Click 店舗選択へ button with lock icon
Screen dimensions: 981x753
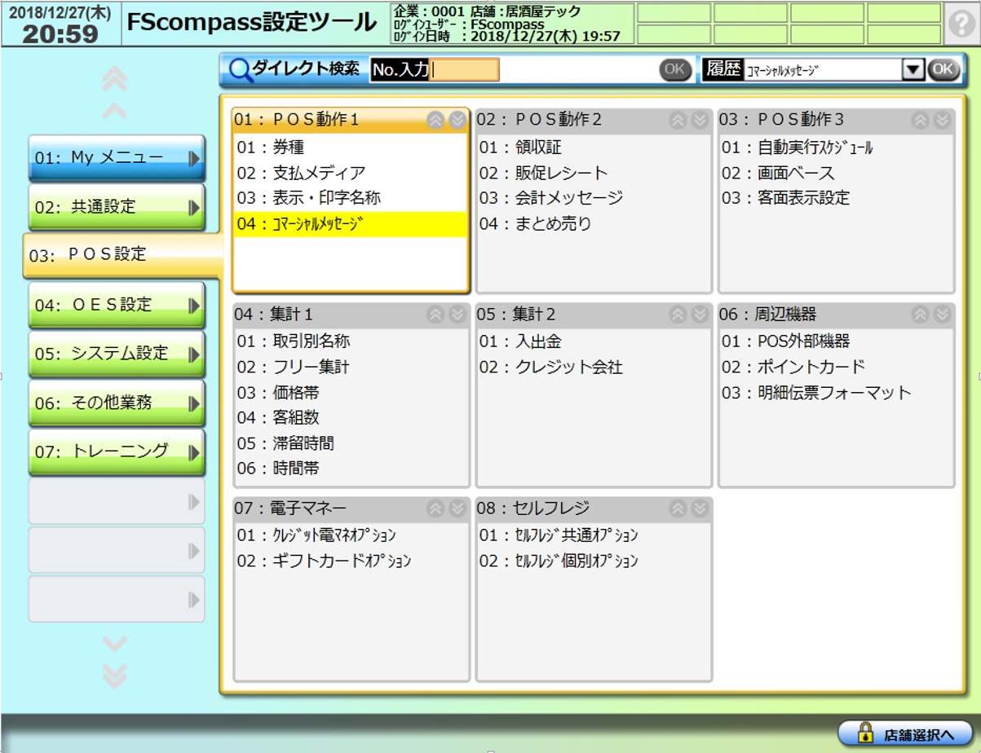[905, 733]
